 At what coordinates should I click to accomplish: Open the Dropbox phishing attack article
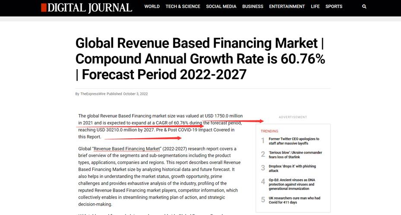[x=292, y=168]
